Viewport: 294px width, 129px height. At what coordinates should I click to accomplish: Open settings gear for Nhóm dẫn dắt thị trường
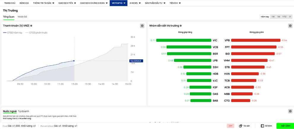pos(290,26)
